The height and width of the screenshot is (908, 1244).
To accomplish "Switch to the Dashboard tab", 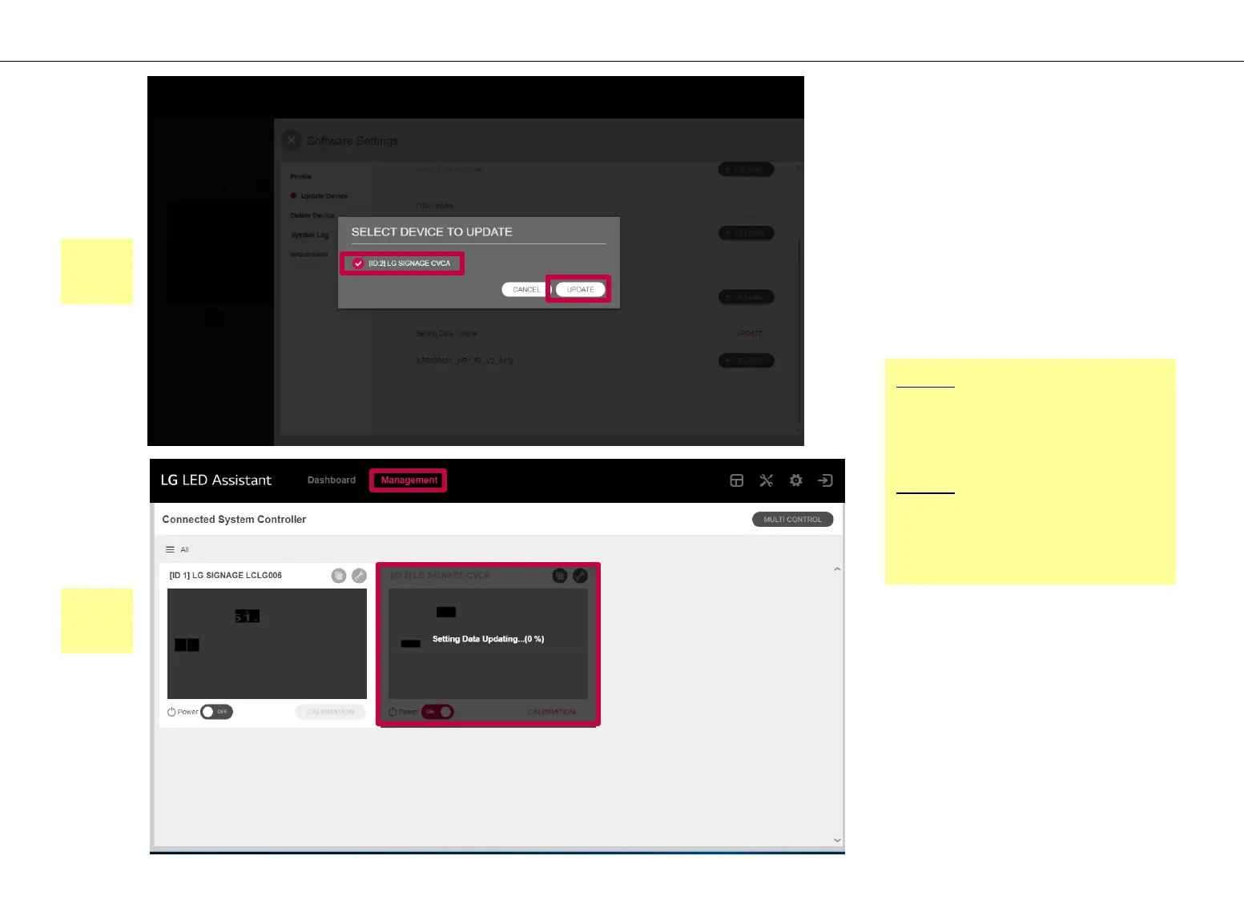I will [x=332, y=480].
